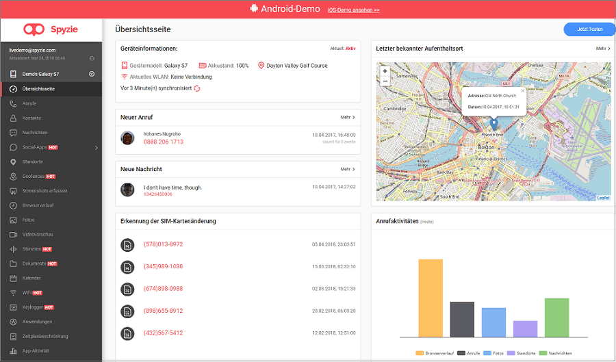Click the blue map marker pin
The image size is (616, 362).
pos(493,125)
